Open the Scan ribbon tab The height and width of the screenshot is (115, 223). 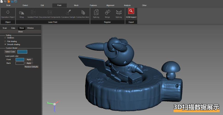(8, 5)
